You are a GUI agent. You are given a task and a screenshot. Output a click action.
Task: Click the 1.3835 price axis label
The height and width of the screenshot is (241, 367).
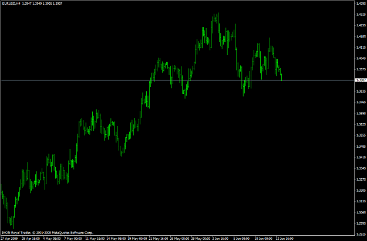click(x=361, y=91)
